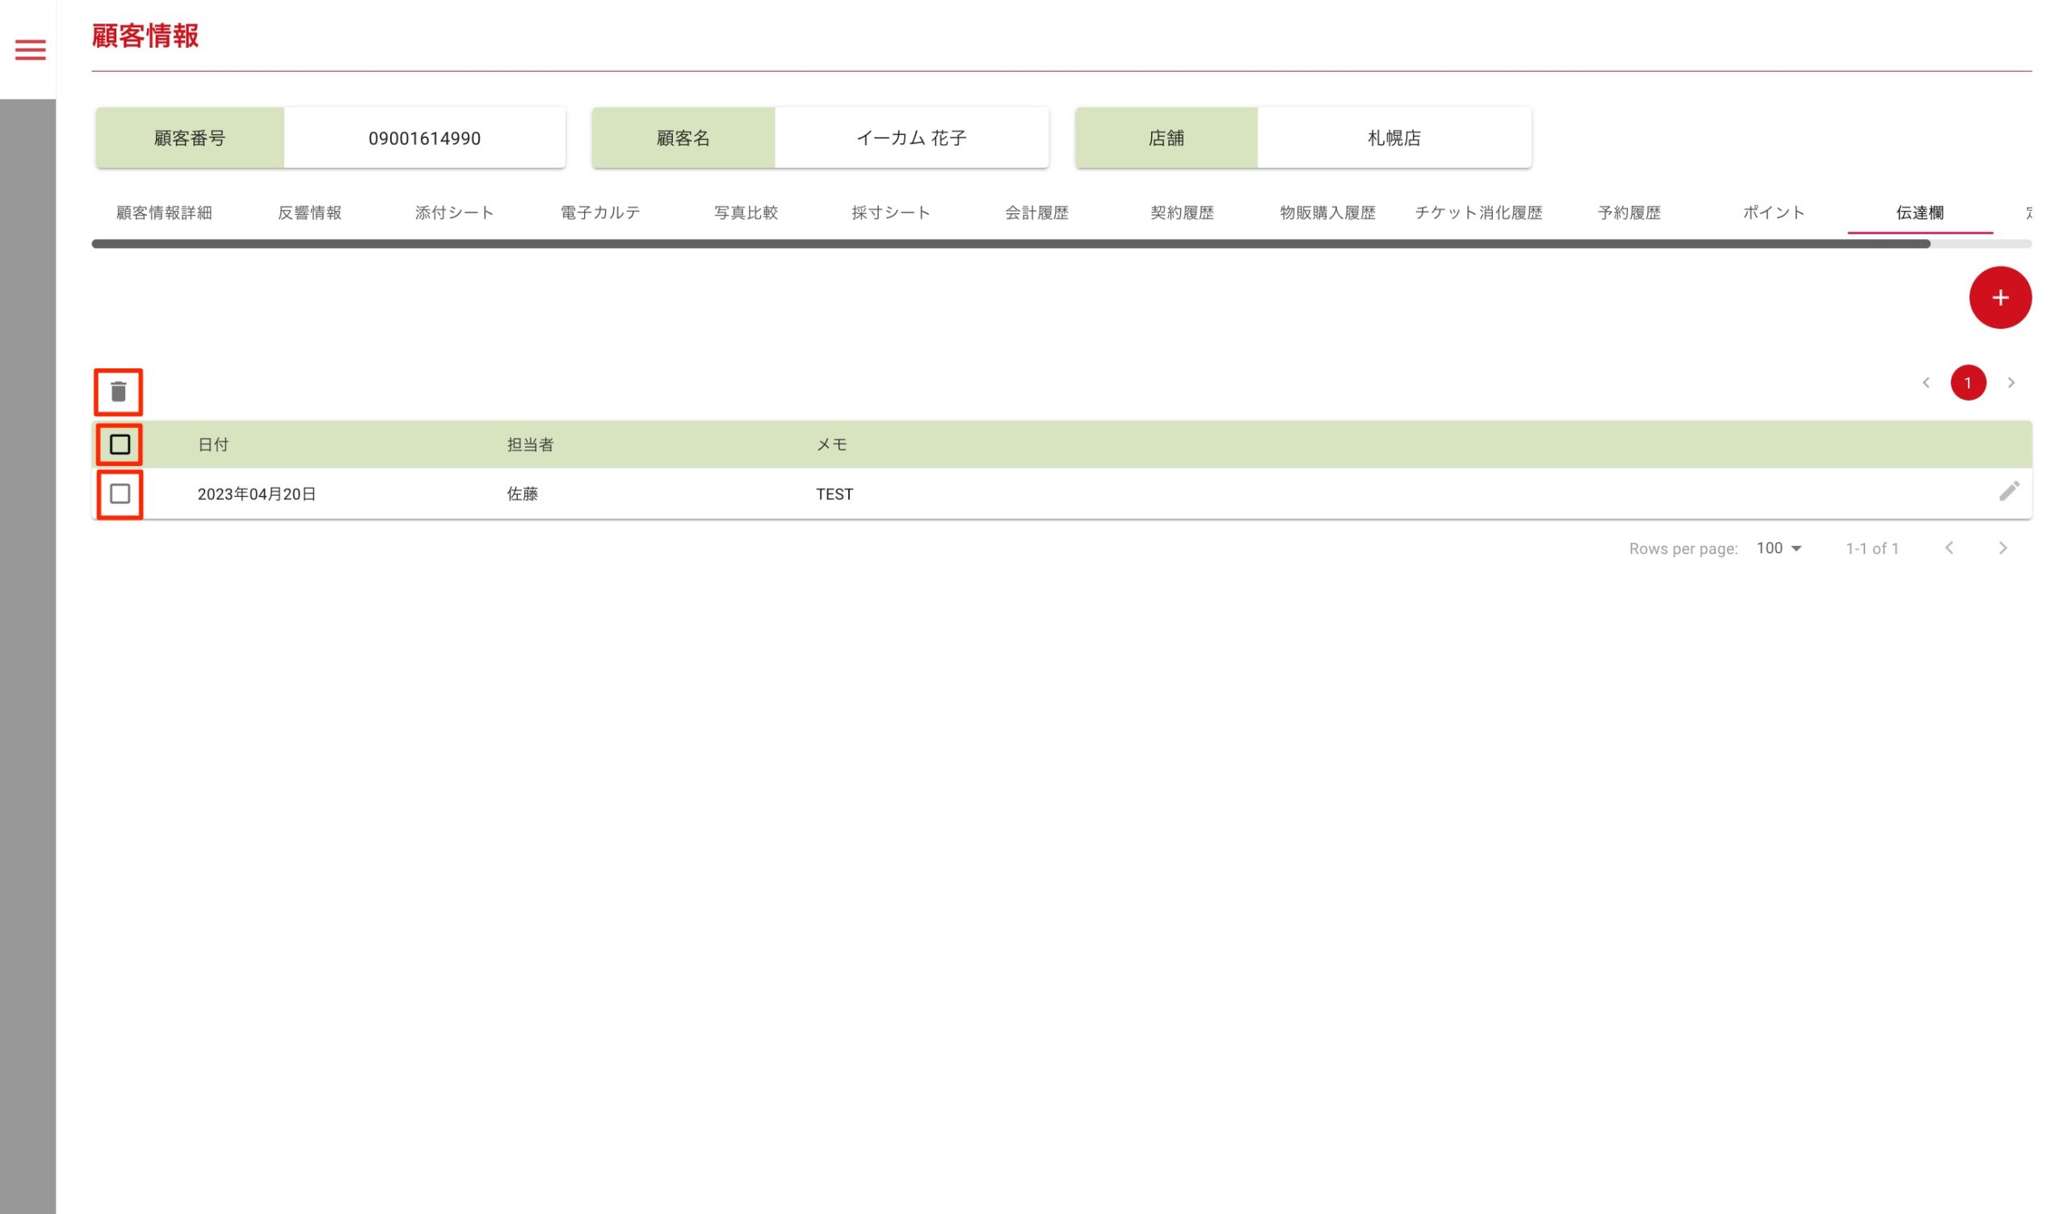Open the hamburger menu icon
Image resolution: width=2068 pixels, height=1214 pixels.
point(31,50)
